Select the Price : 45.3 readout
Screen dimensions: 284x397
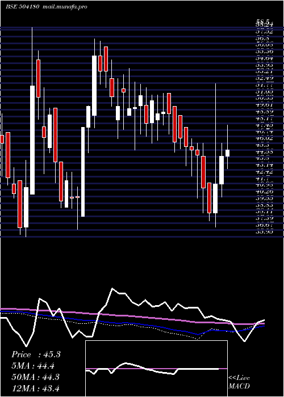pyautogui.click(x=36, y=354)
